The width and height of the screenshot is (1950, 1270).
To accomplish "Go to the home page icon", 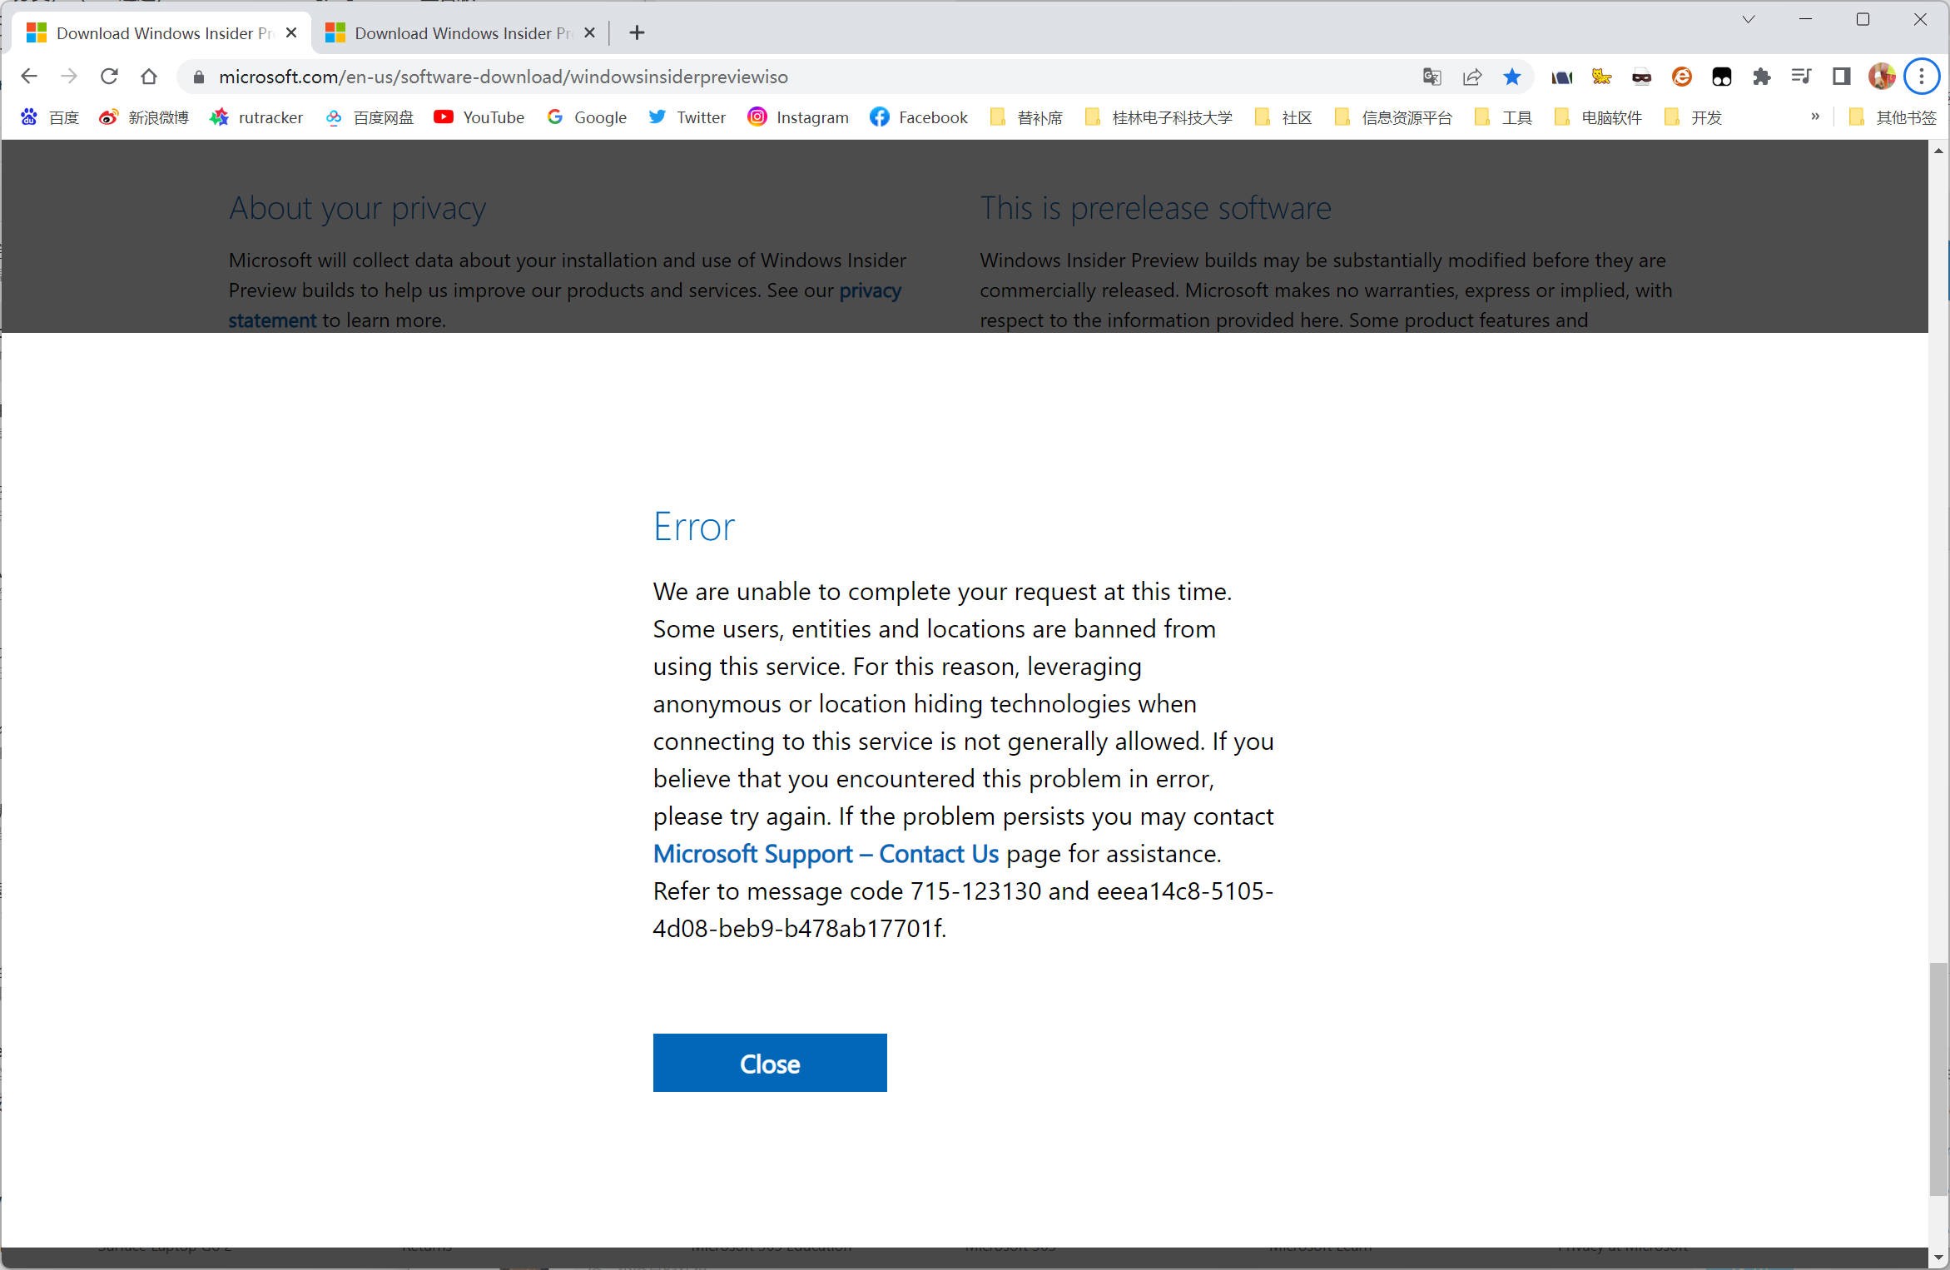I will [x=149, y=77].
